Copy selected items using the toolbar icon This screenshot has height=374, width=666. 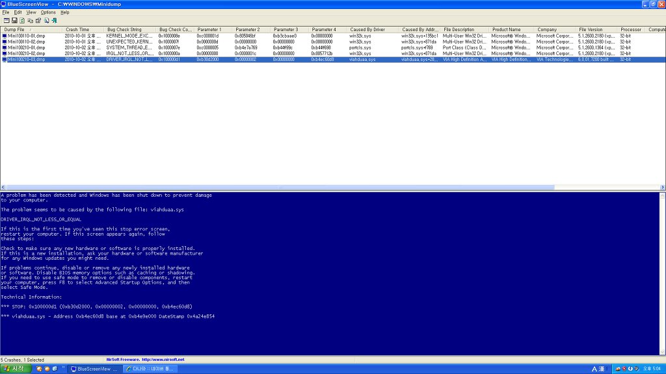pyautogui.click(x=30, y=20)
